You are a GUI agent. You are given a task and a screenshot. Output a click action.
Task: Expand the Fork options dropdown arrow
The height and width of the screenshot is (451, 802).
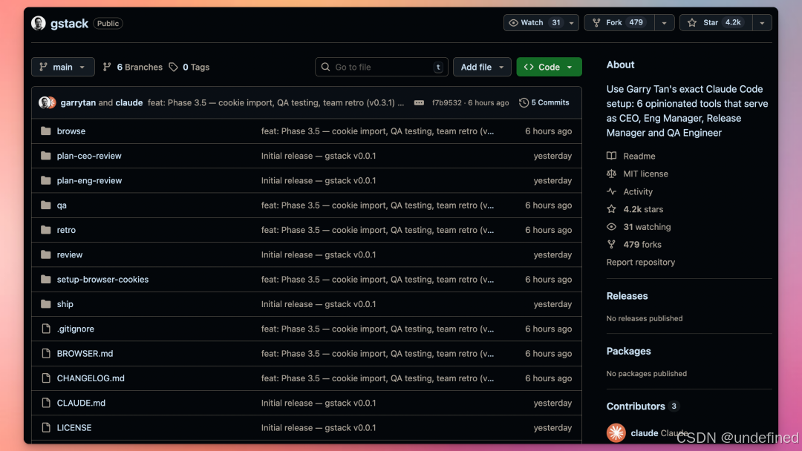664,22
